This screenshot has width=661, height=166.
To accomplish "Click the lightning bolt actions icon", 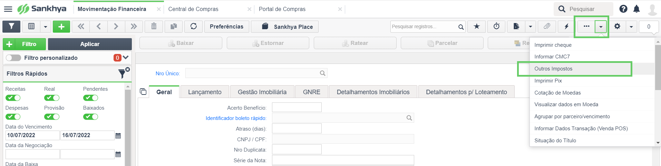I will [566, 26].
